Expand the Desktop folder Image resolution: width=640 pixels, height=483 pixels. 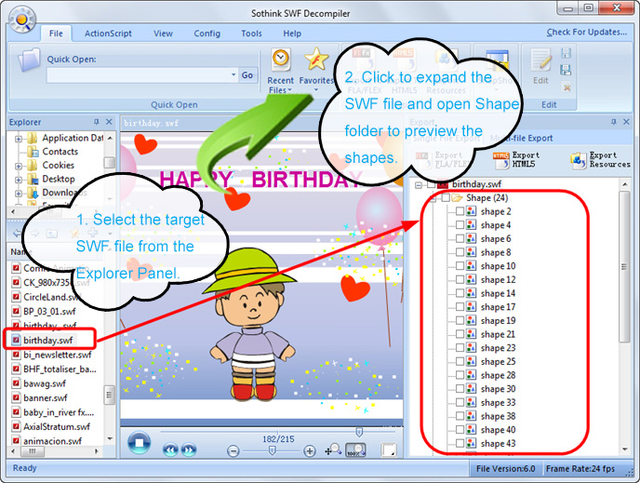tap(18, 180)
